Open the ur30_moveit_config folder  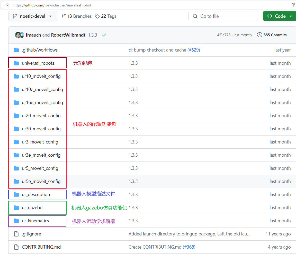[x=41, y=129]
